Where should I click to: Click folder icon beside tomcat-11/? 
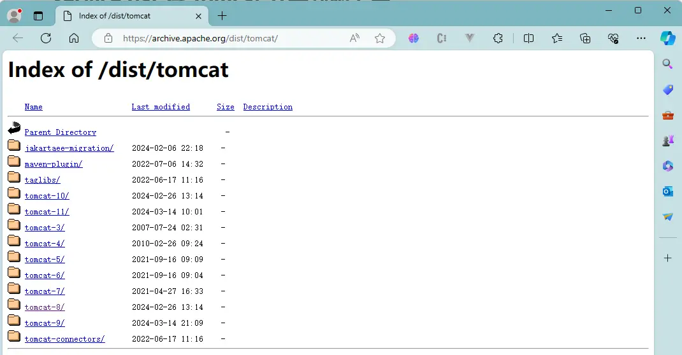14,209
